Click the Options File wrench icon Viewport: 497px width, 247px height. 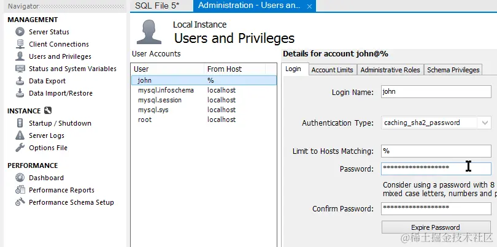[x=20, y=148]
